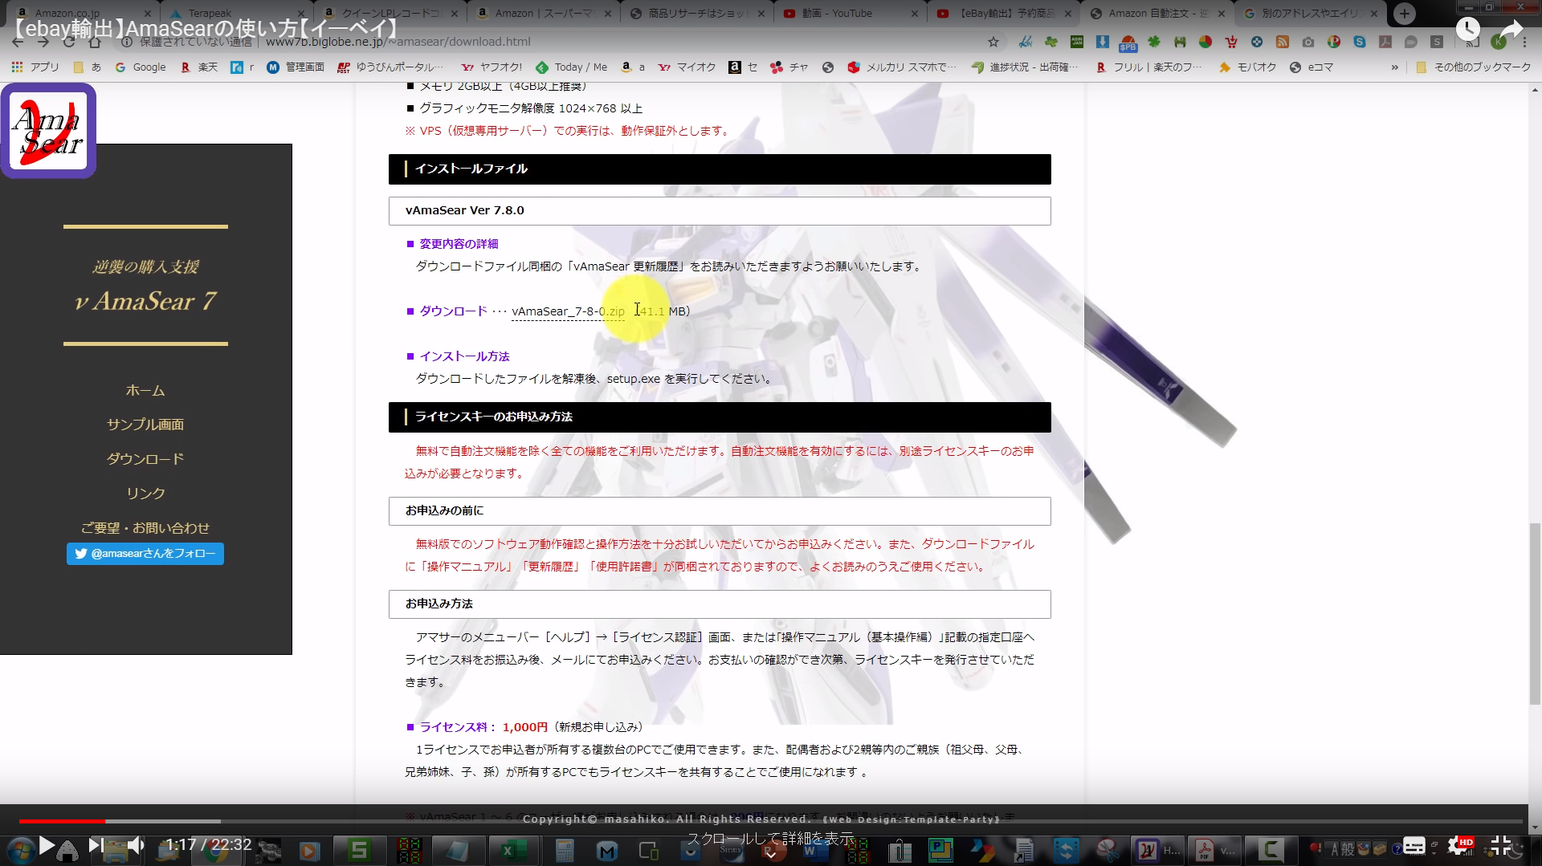The height and width of the screenshot is (866, 1542).
Task: Open 進捗状況 - 出荷確 bookmark
Action: [1025, 67]
